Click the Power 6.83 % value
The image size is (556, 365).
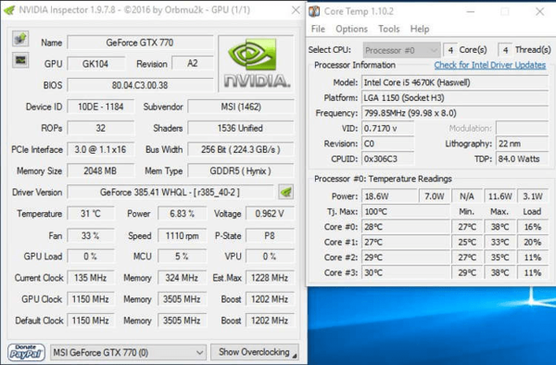183,214
